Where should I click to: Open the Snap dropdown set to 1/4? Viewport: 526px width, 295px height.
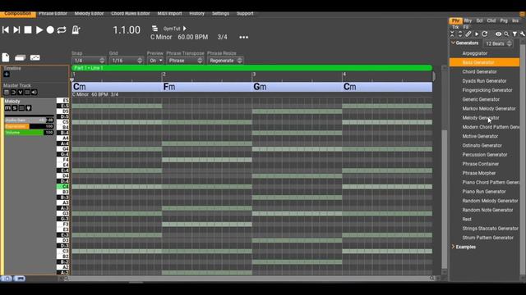click(x=89, y=61)
